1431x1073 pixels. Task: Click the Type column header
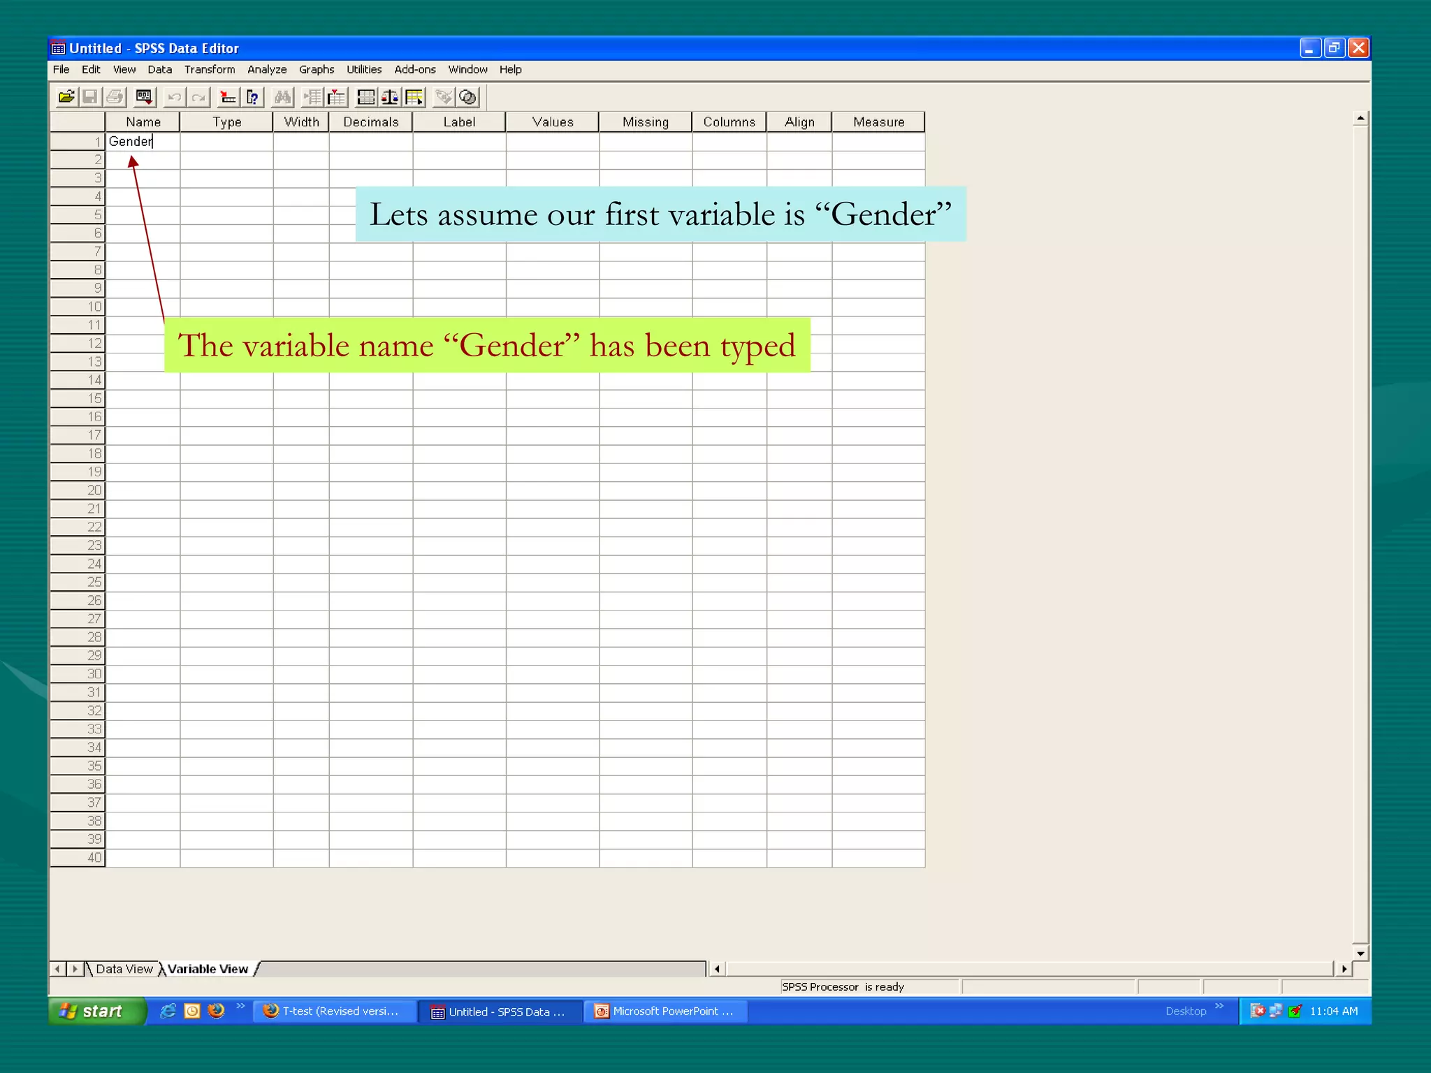pyautogui.click(x=226, y=122)
